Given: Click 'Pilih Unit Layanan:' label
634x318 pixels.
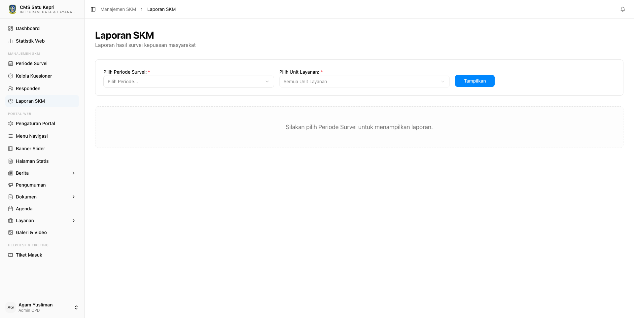Looking at the screenshot, I should (299, 72).
